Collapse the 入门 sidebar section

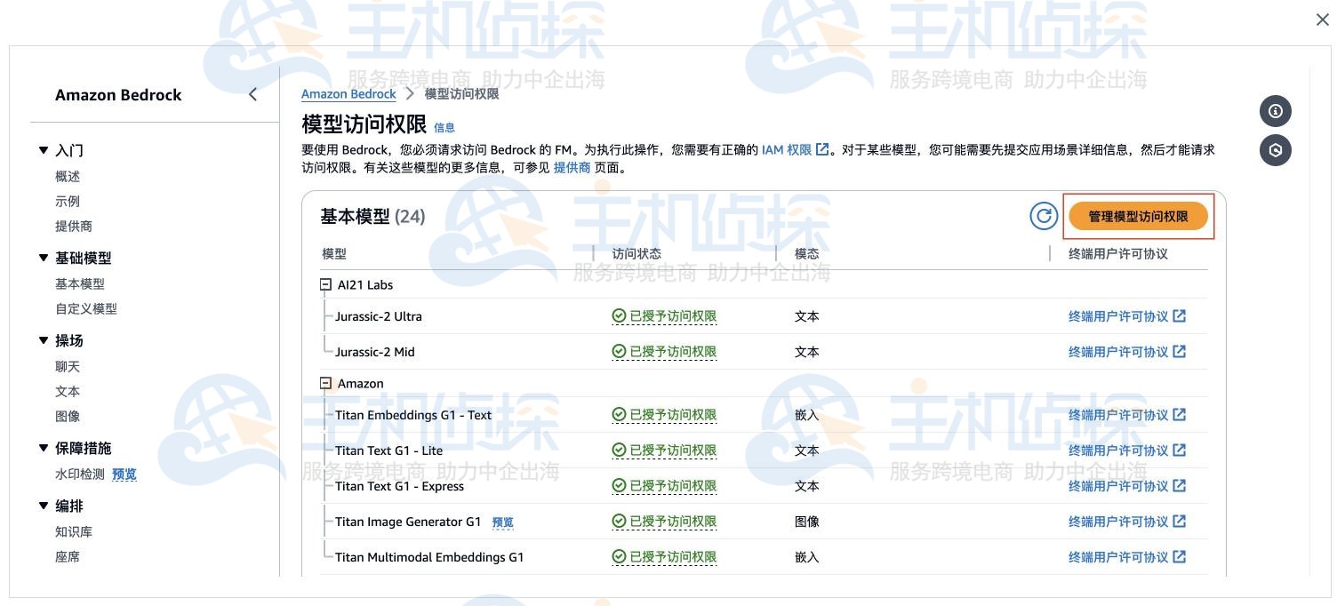click(x=43, y=149)
